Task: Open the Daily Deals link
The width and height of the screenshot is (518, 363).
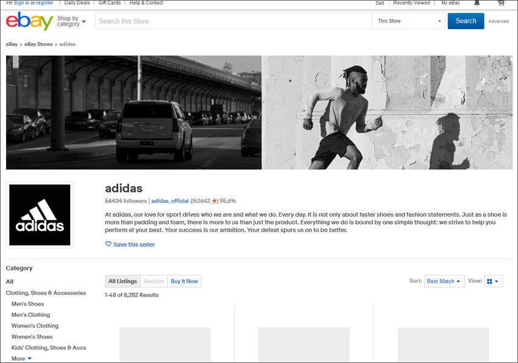Action: point(77,3)
